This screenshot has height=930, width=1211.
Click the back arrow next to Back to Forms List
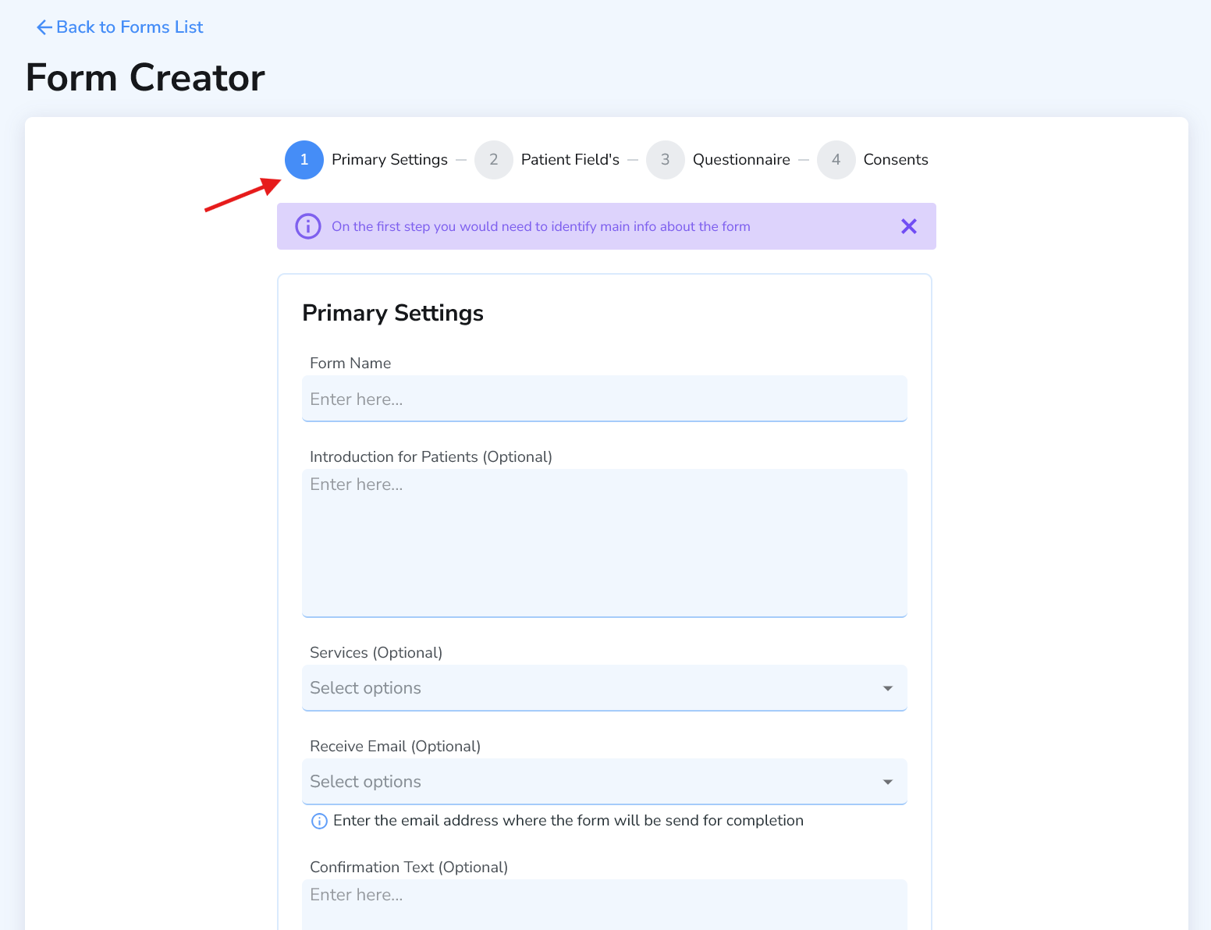coord(43,27)
